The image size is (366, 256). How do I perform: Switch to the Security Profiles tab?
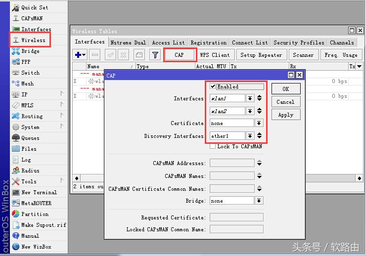pyautogui.click(x=299, y=43)
